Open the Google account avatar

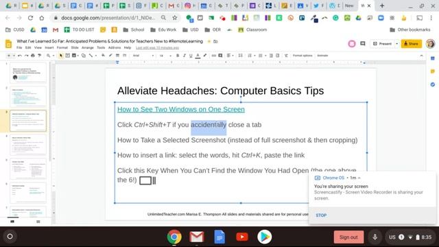(x=430, y=44)
